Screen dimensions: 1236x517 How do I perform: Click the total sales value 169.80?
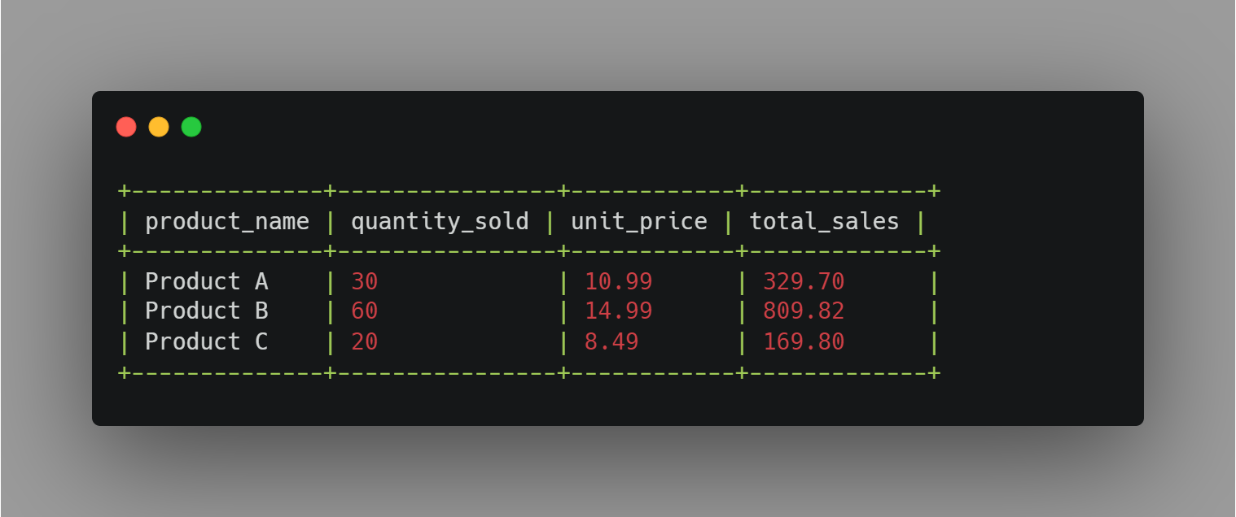tap(804, 341)
